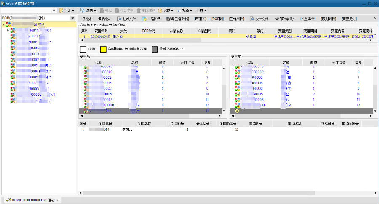Open the 工具 dropdown menu
Viewport: 379px width, 204px height.
pos(205,11)
